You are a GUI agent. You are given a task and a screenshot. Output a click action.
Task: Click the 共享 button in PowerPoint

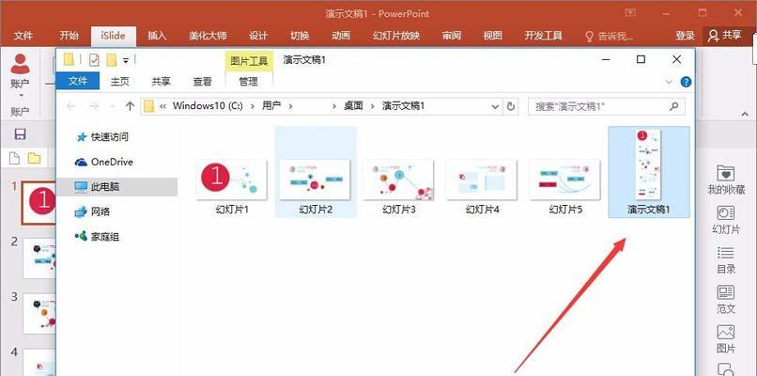(725, 36)
